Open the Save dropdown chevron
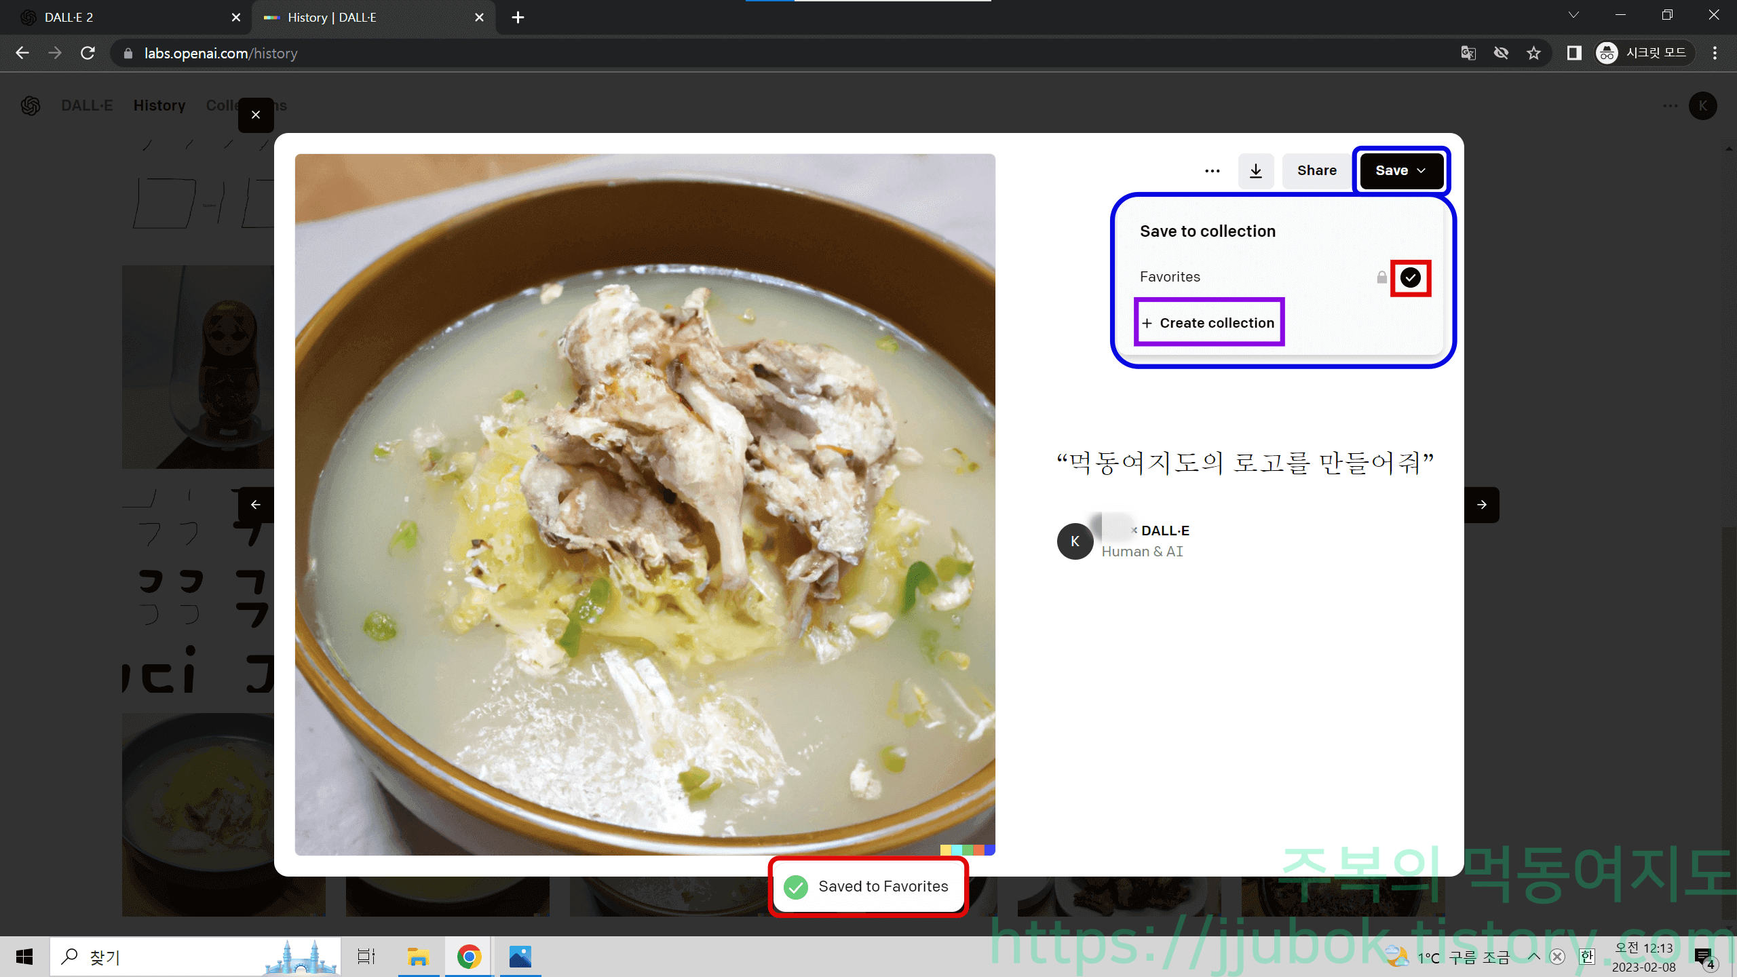The height and width of the screenshot is (977, 1737). tap(1423, 170)
